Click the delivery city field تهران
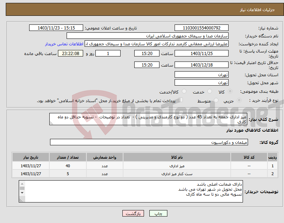The height and width of the screenshot is (223, 284). tap(202, 82)
